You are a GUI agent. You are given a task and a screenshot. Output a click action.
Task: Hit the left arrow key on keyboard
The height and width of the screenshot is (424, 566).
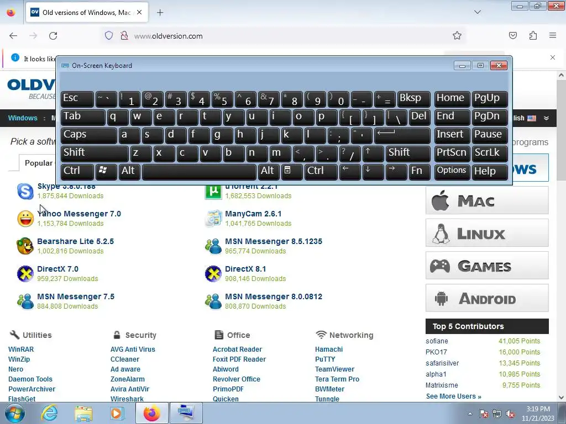point(349,171)
